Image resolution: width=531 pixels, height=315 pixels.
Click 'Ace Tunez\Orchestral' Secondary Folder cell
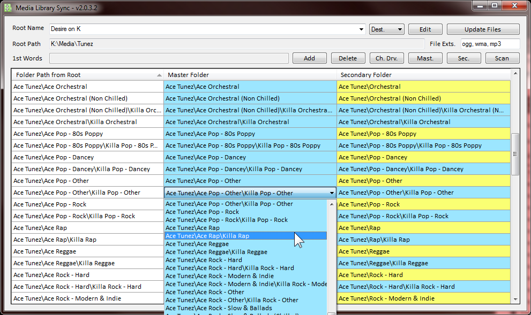tap(424, 87)
